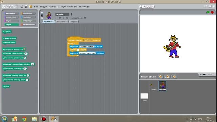This screenshot has width=217, height=122.
Task: Open key dropdown in when key pressed block
Action: 88,40
